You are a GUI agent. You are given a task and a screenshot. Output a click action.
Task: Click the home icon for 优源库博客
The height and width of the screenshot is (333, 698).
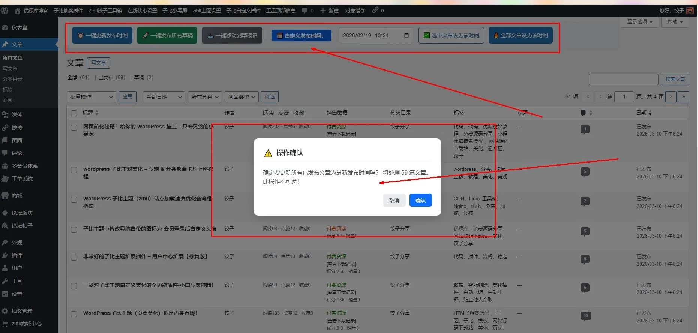point(18,11)
